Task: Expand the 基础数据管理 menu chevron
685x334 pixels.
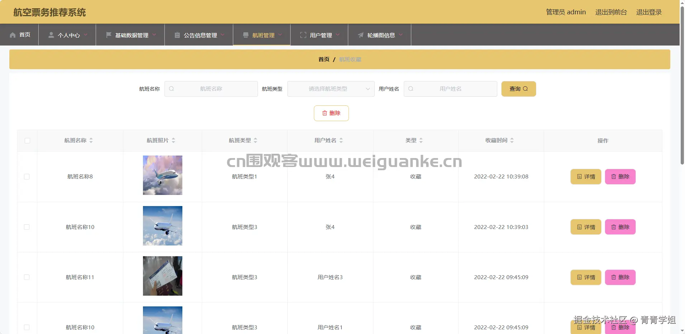Action: point(154,35)
